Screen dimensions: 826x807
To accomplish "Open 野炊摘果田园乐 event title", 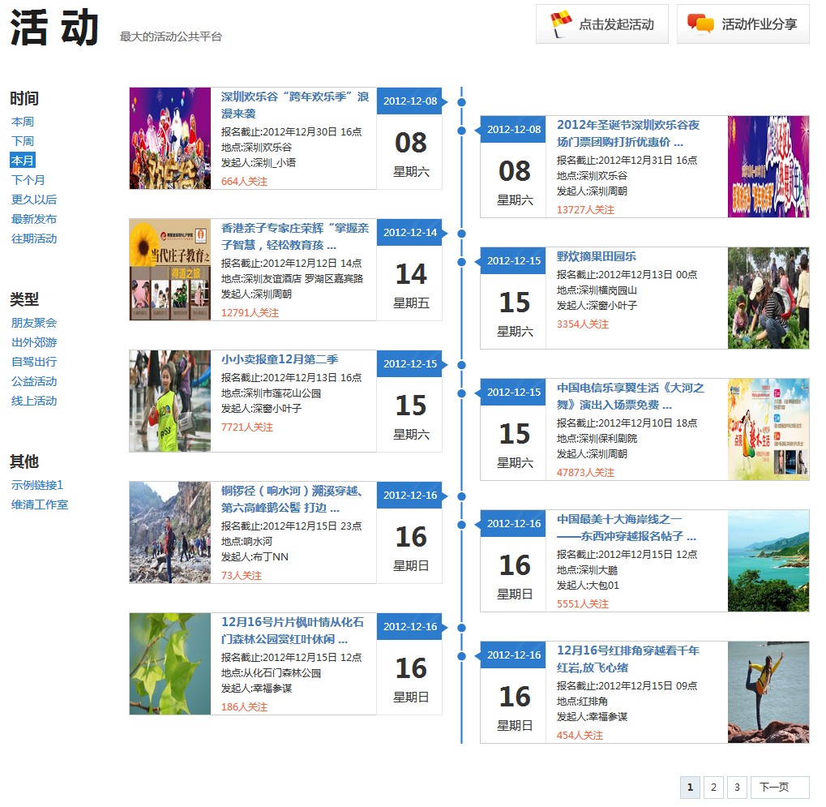I will pos(597,256).
